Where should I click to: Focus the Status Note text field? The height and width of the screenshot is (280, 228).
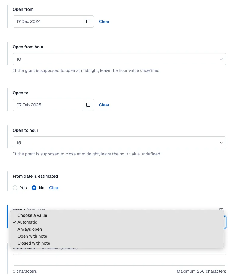point(119,260)
